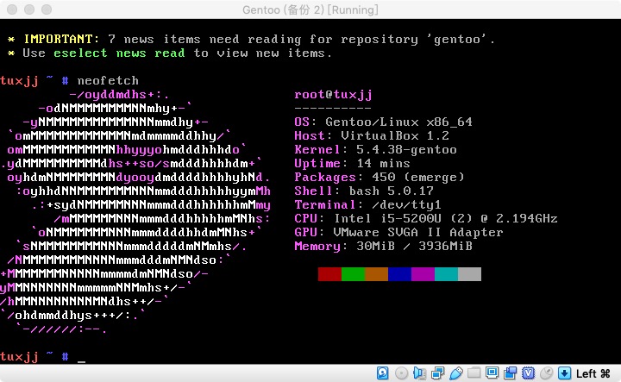Click the 'Uptime: 14 mins' line

point(352,164)
